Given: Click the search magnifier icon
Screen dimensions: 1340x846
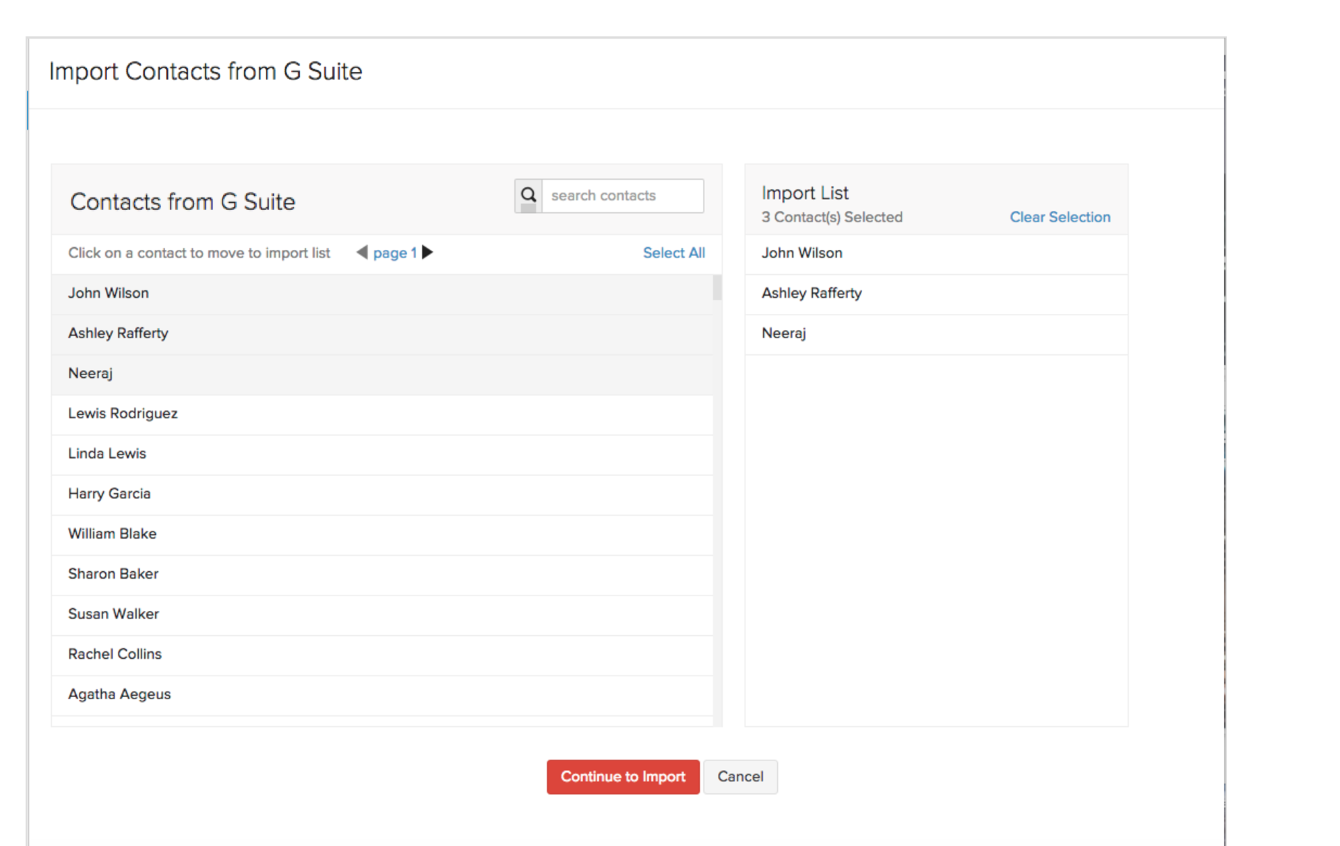Looking at the screenshot, I should (x=528, y=195).
